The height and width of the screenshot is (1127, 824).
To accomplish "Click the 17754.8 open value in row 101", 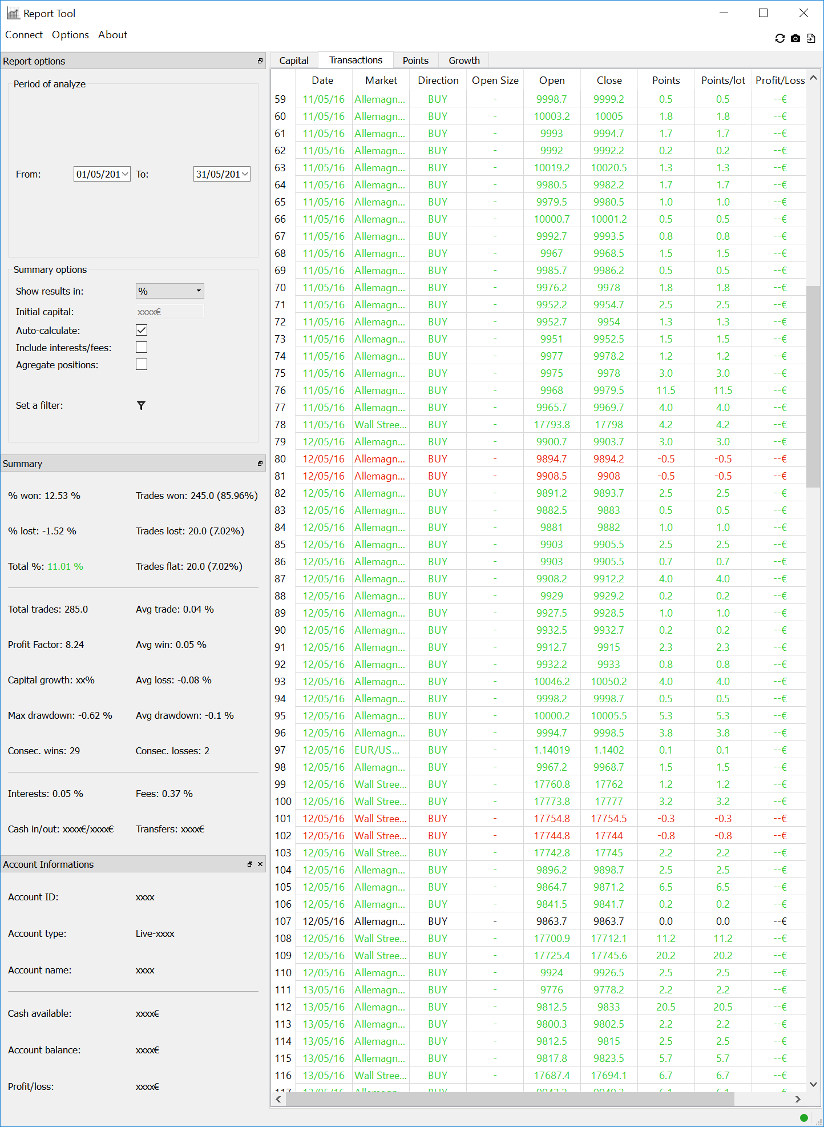I will coord(552,818).
